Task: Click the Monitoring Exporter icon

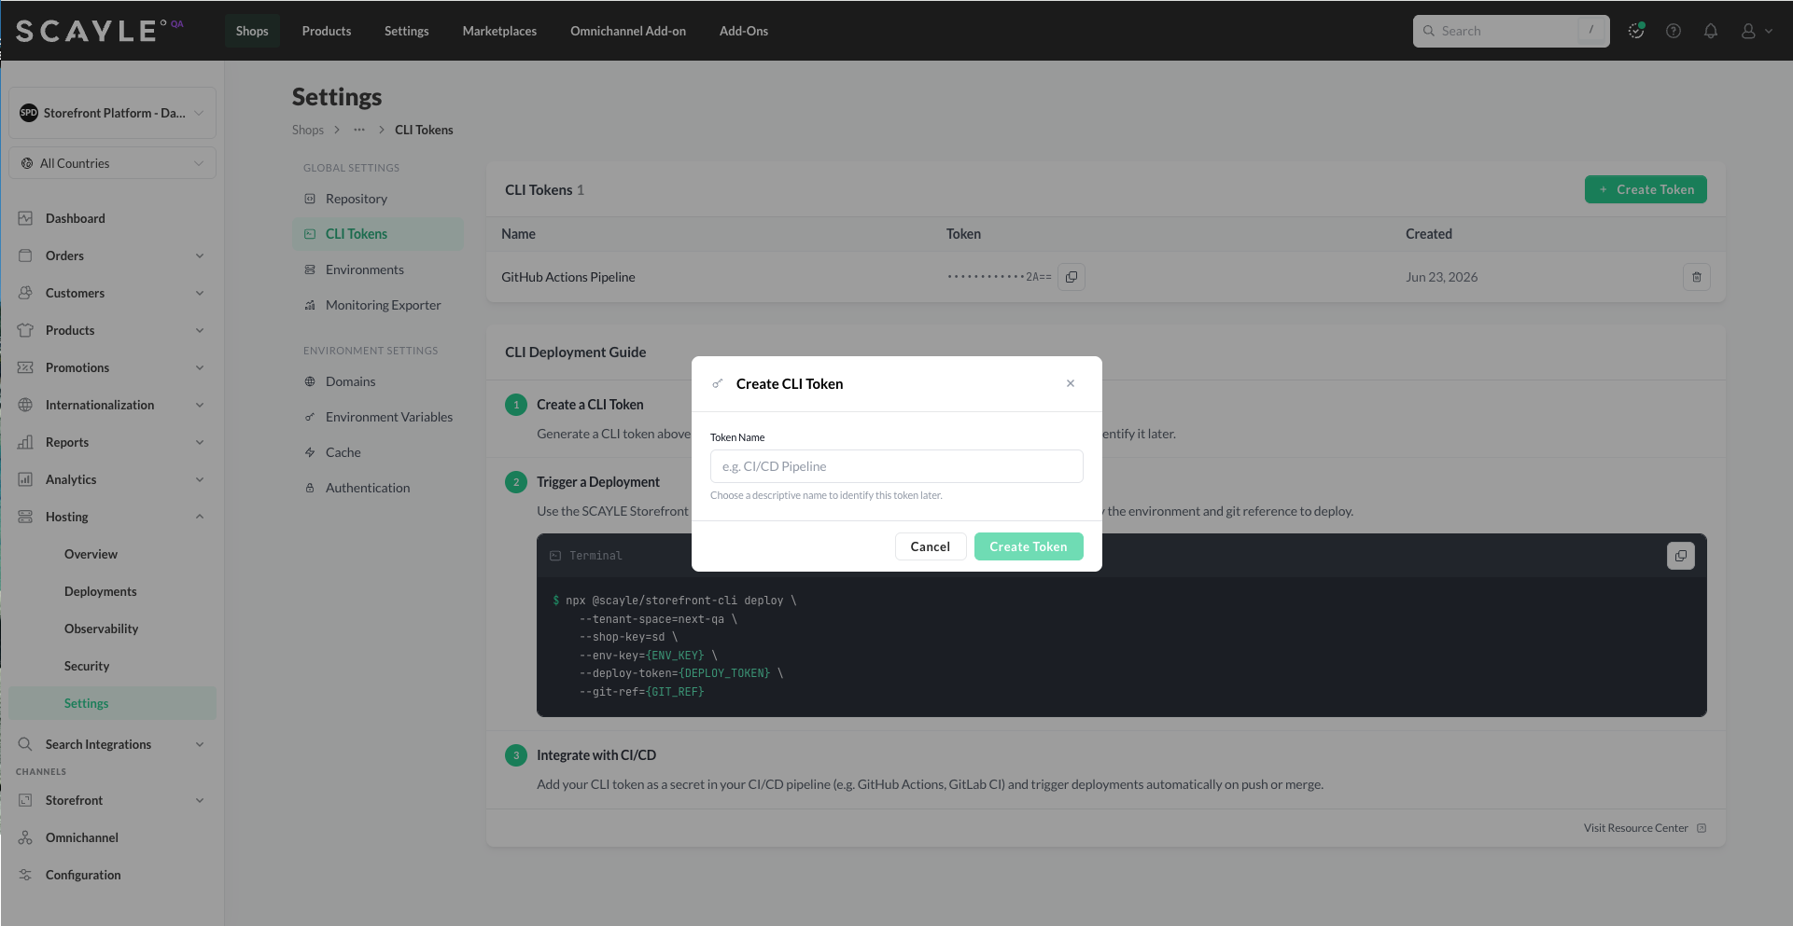Action: 310,305
